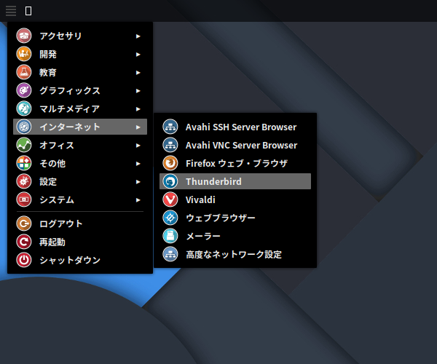The width and height of the screenshot is (437, 364).
Task: Open the マルチメディア menu category
Action: 80,108
